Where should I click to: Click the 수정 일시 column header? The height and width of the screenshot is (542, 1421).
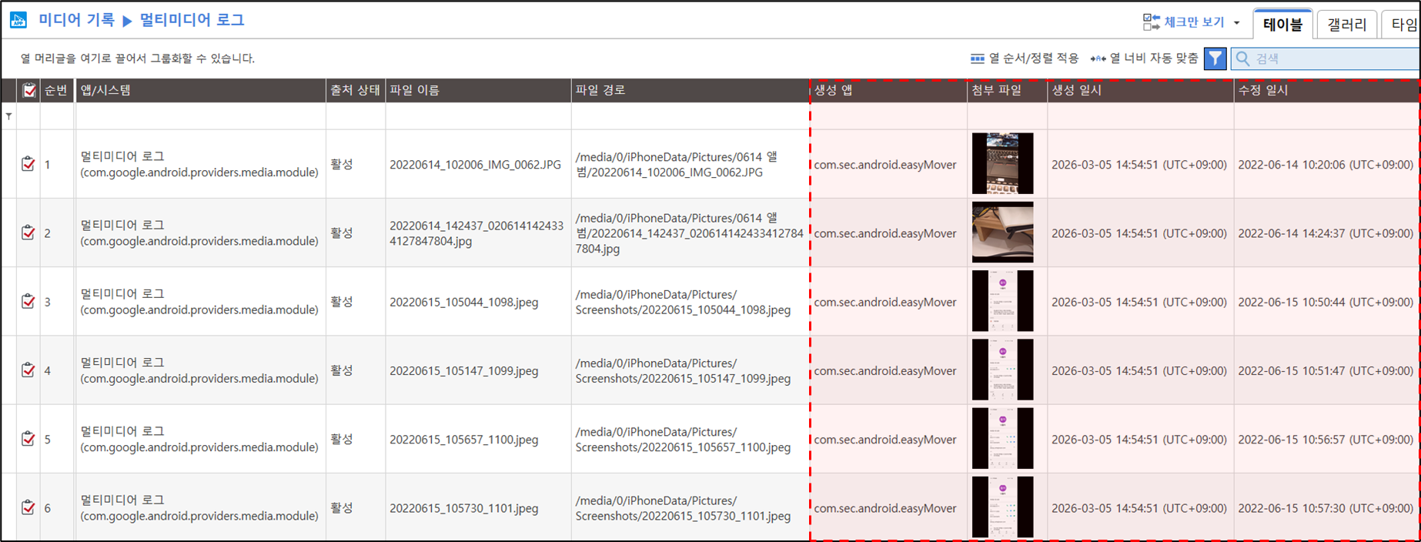click(1326, 90)
